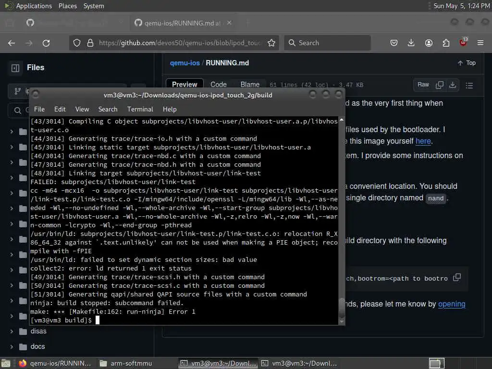Screen dimensions: 492x369
Task: Open the Terminal menu in terminal window
Action: pyautogui.click(x=140, y=109)
